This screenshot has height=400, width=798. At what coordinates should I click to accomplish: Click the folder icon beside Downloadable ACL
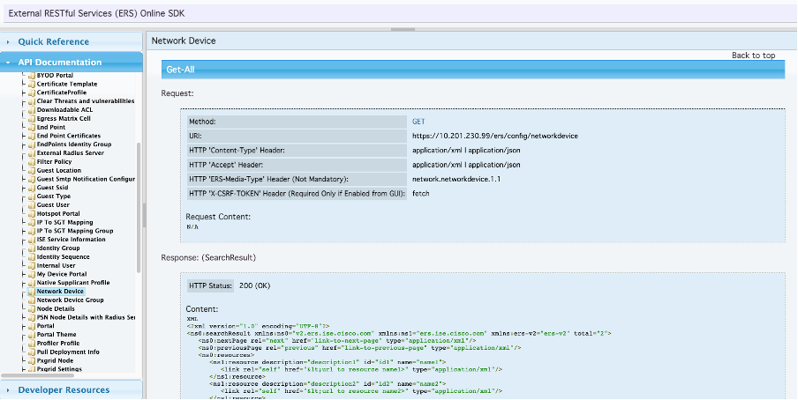pos(32,110)
